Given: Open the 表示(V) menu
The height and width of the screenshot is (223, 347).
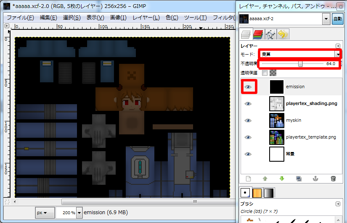Looking at the screenshot, I should click(95, 18).
